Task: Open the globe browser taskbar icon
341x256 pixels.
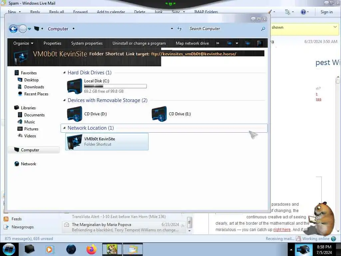Action: 71,249
